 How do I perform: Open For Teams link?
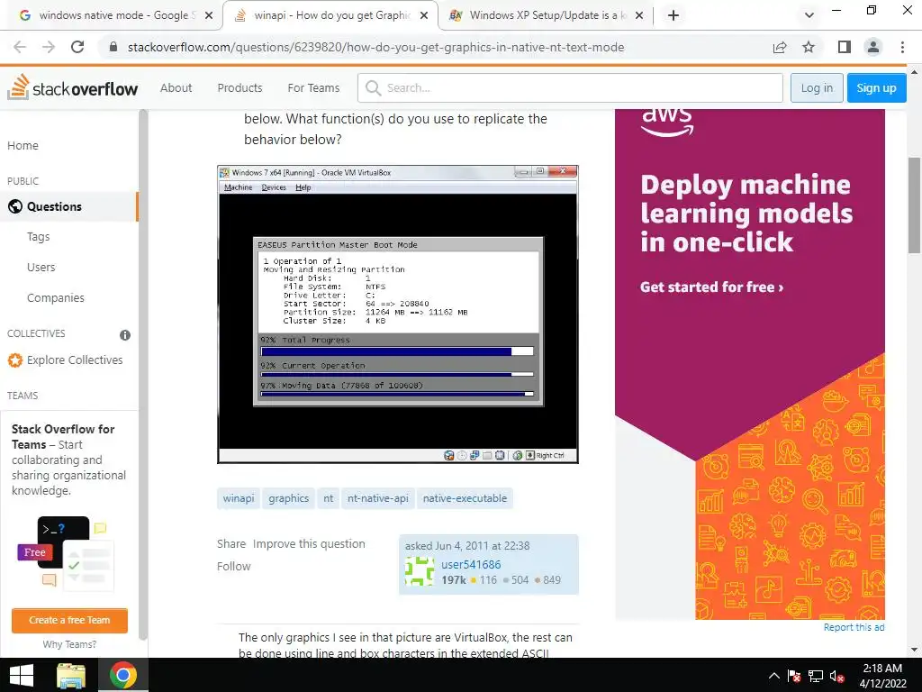click(313, 87)
